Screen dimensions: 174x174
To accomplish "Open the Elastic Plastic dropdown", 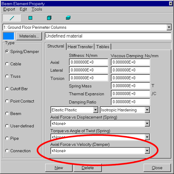I will point(96,110).
